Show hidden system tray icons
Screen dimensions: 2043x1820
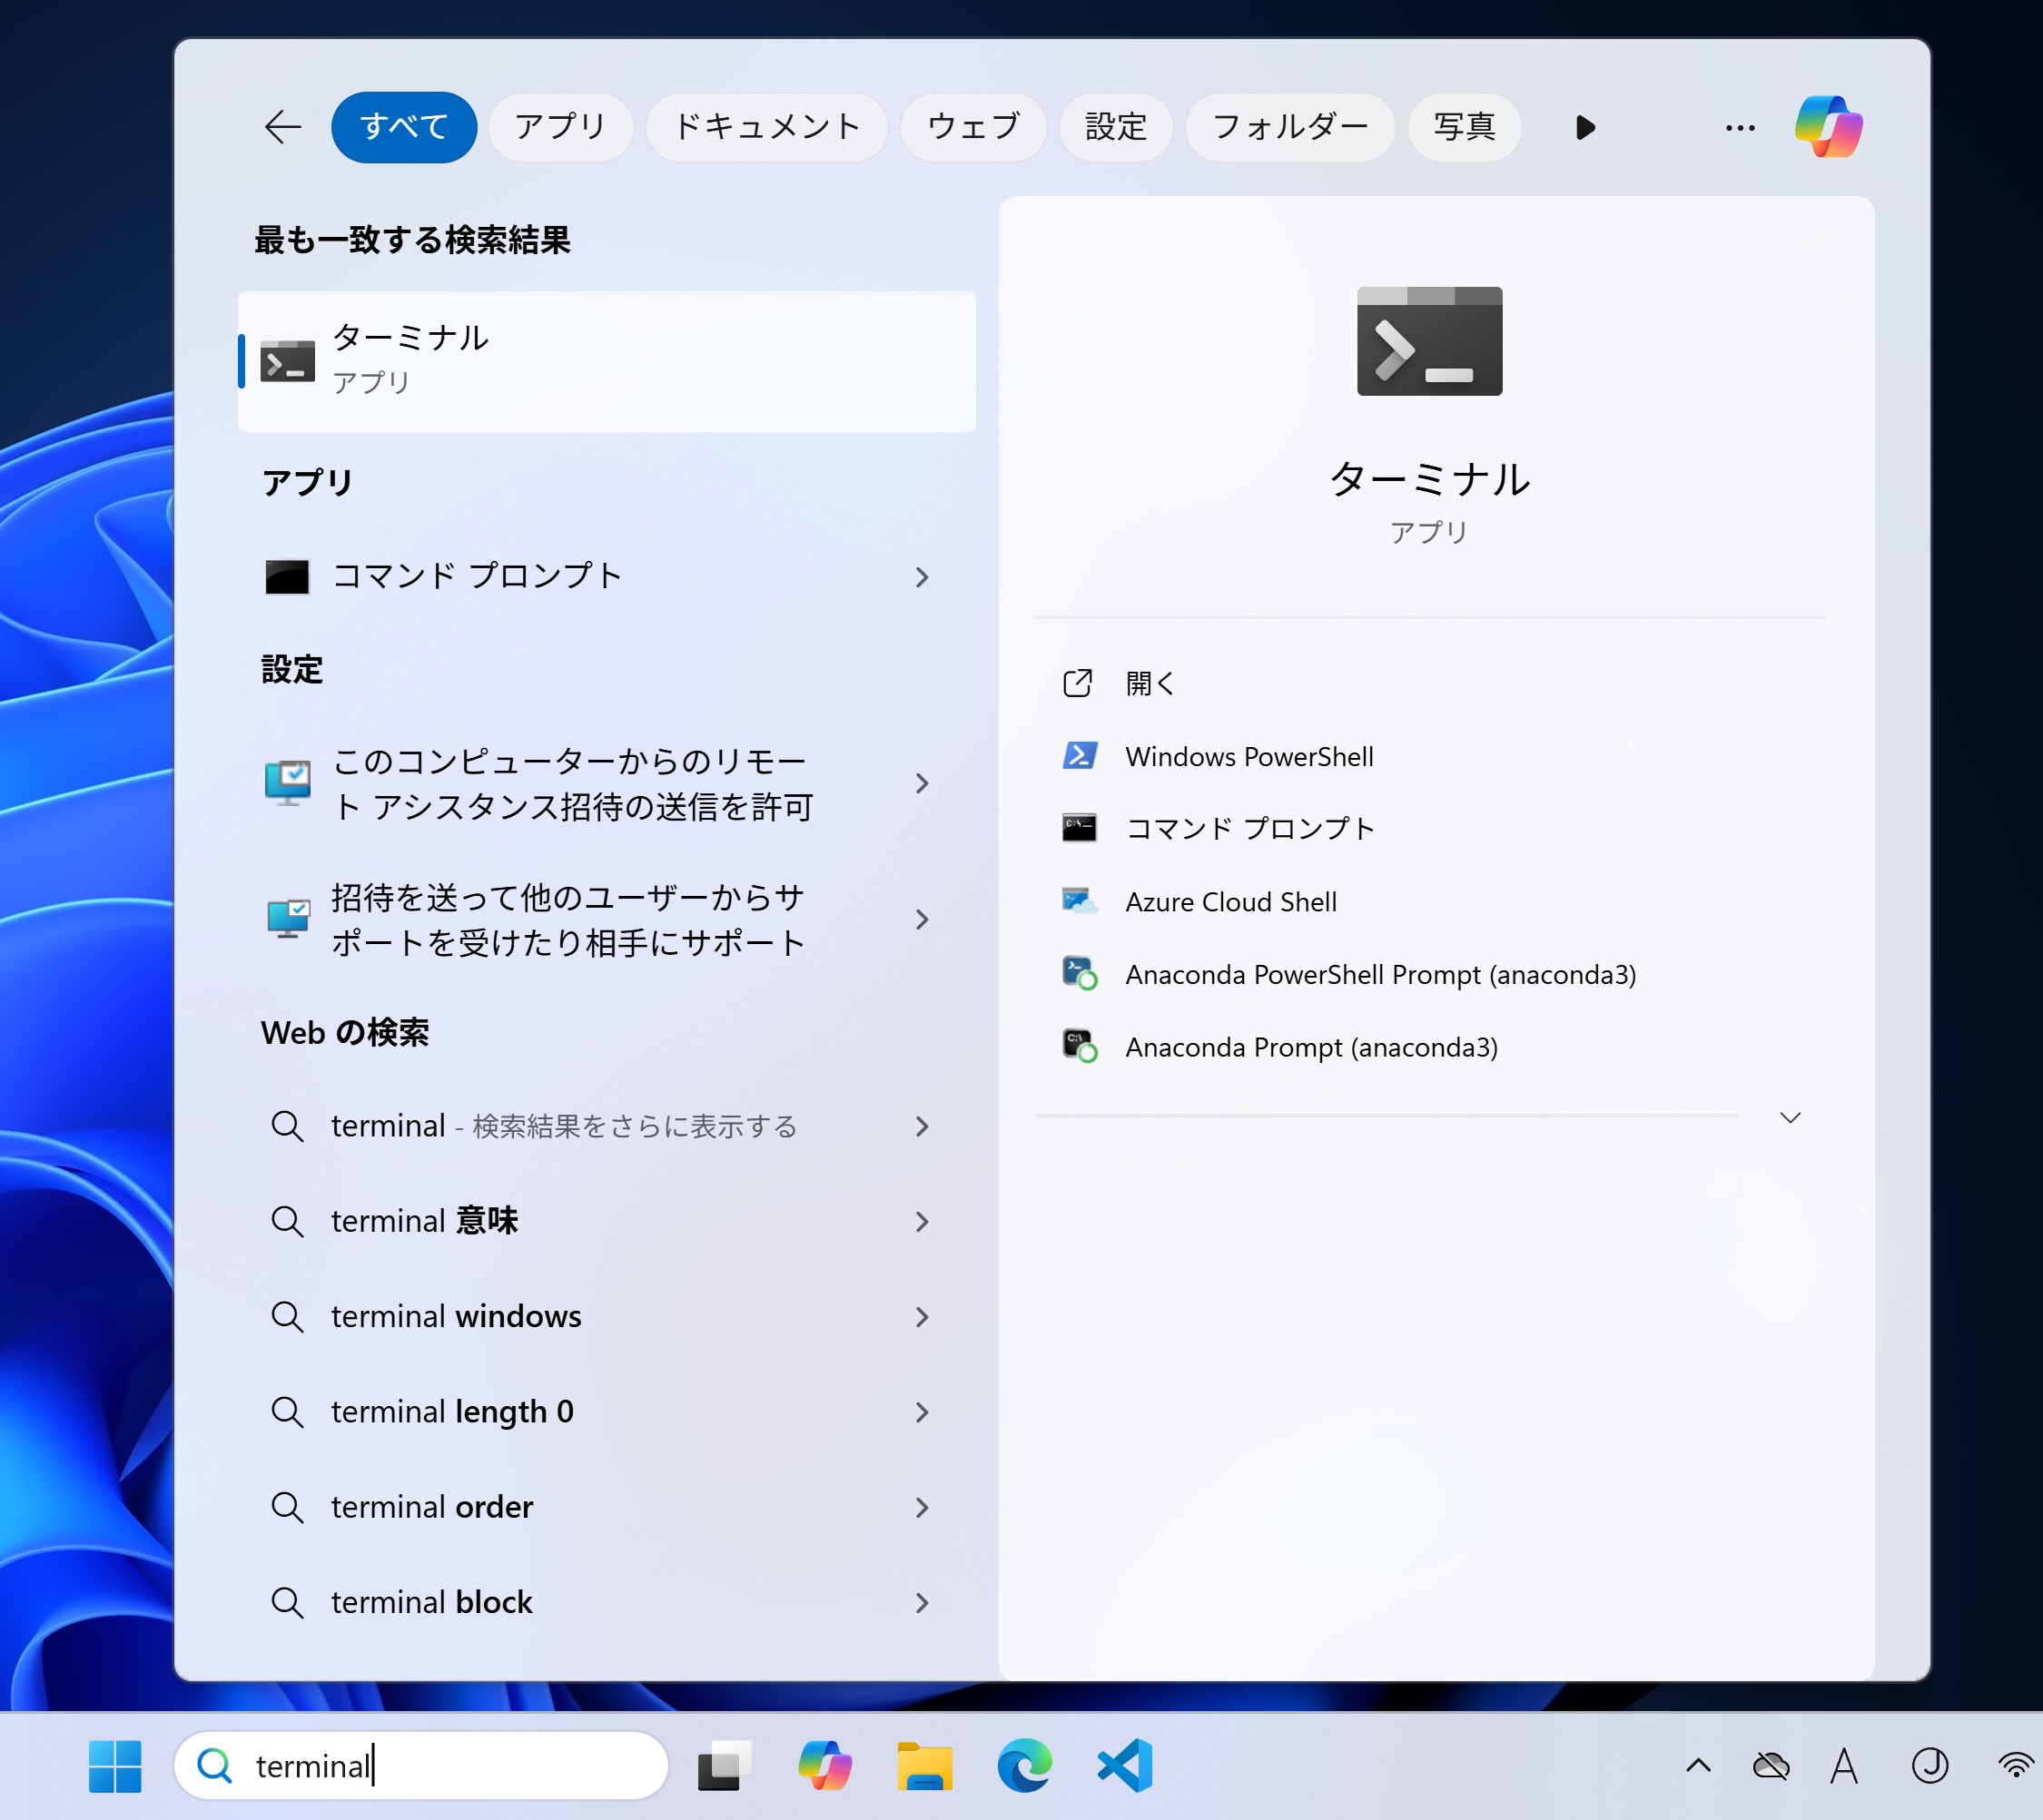point(1699,1766)
